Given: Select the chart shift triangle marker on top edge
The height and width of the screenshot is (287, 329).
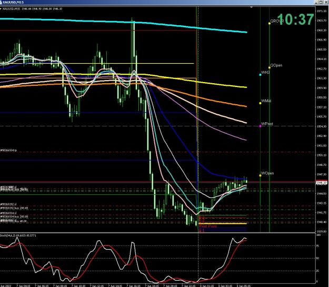Looking at the screenshot, I should (251, 7).
